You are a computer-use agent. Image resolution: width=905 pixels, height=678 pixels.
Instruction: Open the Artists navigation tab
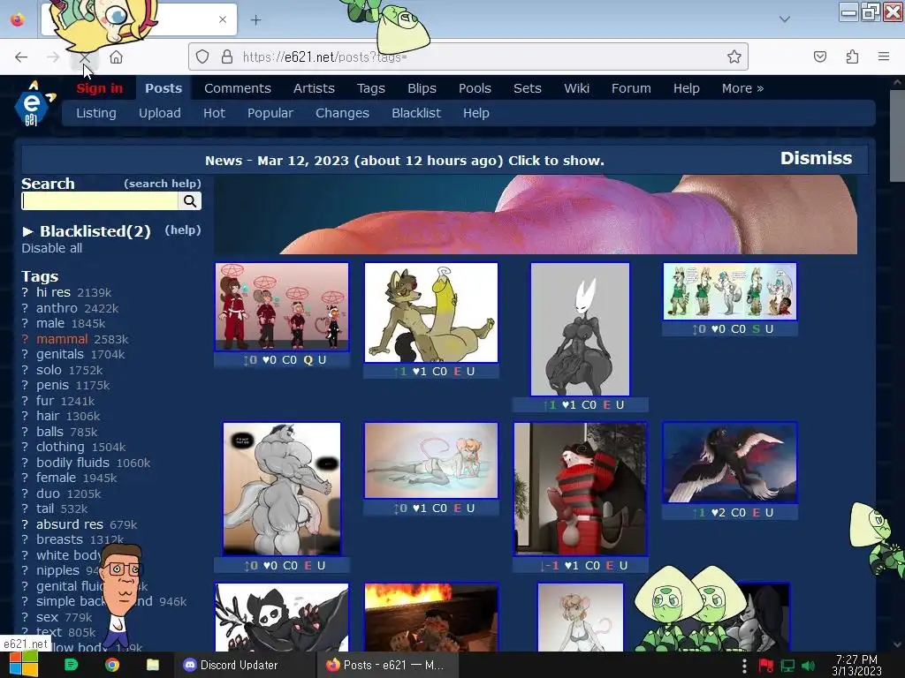click(314, 88)
